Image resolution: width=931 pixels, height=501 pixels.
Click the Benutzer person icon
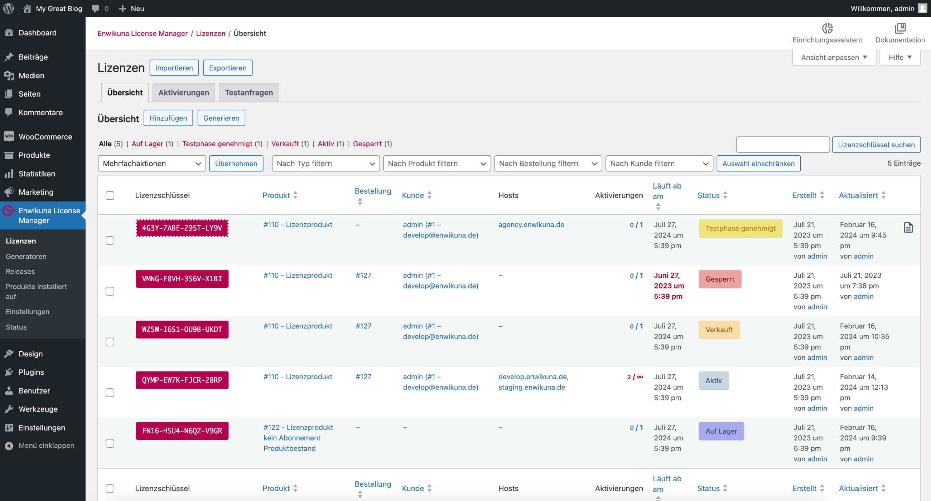[x=9, y=390]
